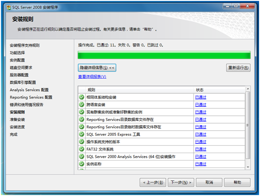Select Reporting Services 配置 step

pyautogui.click(x=31, y=98)
